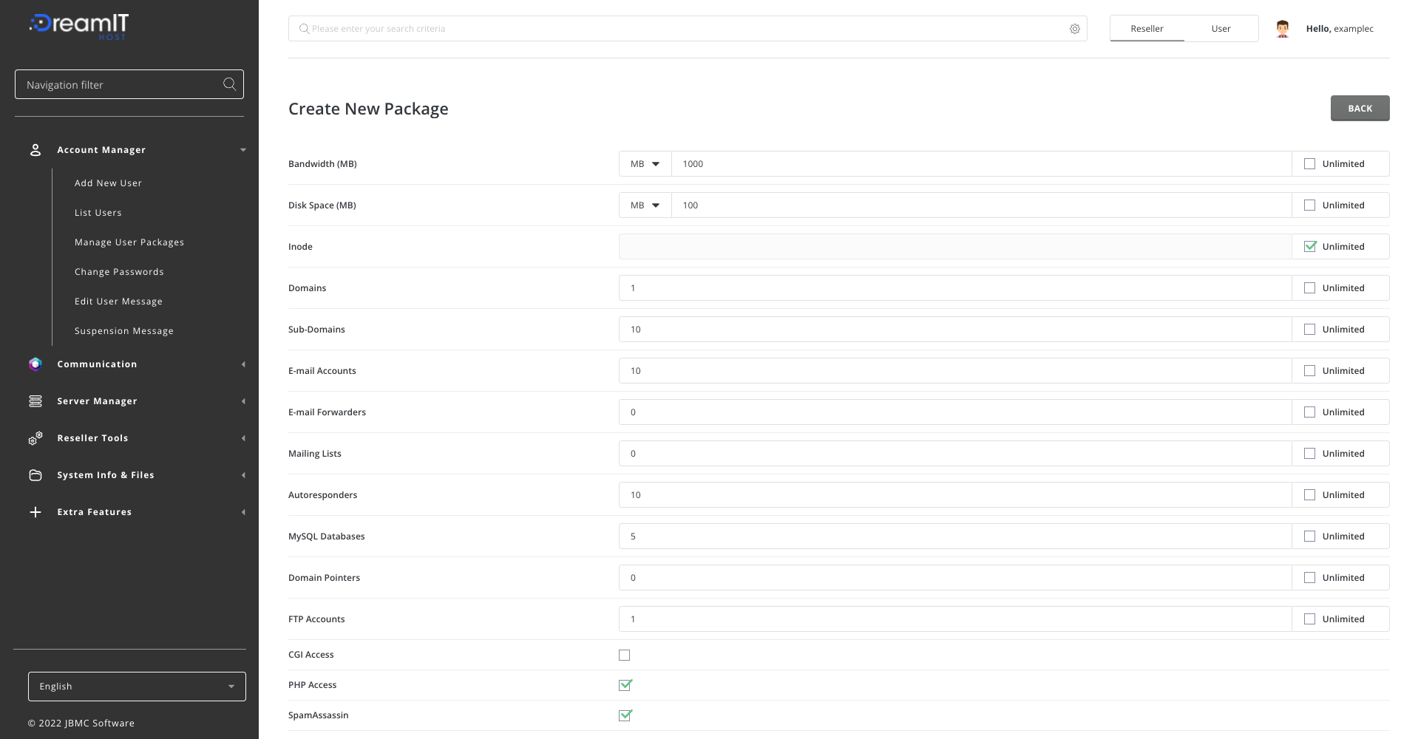Click the BACK button
Viewport: 1418px width, 739px height.
[1360, 108]
